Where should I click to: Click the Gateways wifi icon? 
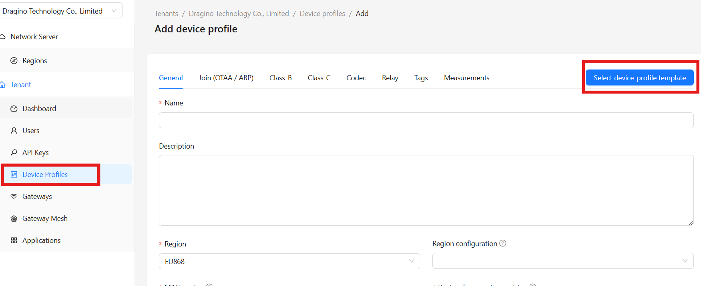pyautogui.click(x=14, y=197)
